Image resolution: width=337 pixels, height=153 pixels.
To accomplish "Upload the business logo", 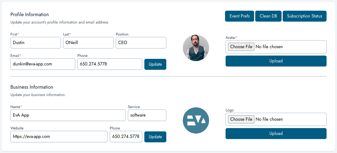I will click(x=276, y=134).
